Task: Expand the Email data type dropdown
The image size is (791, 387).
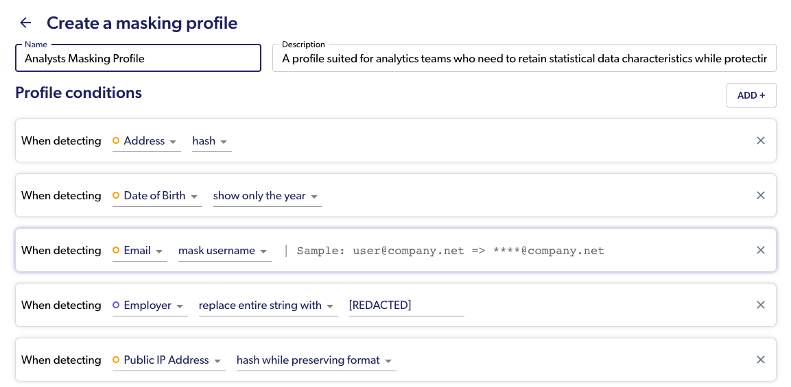Action: [x=140, y=251]
